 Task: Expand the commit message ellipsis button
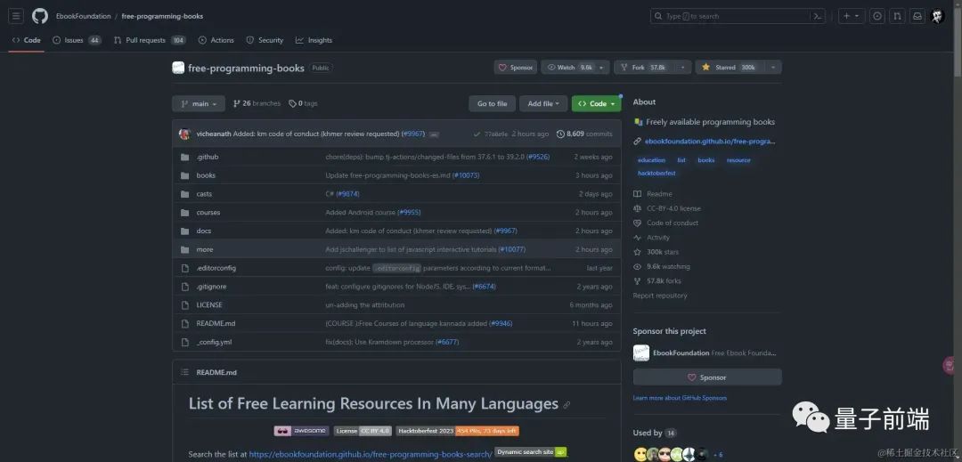pos(434,134)
